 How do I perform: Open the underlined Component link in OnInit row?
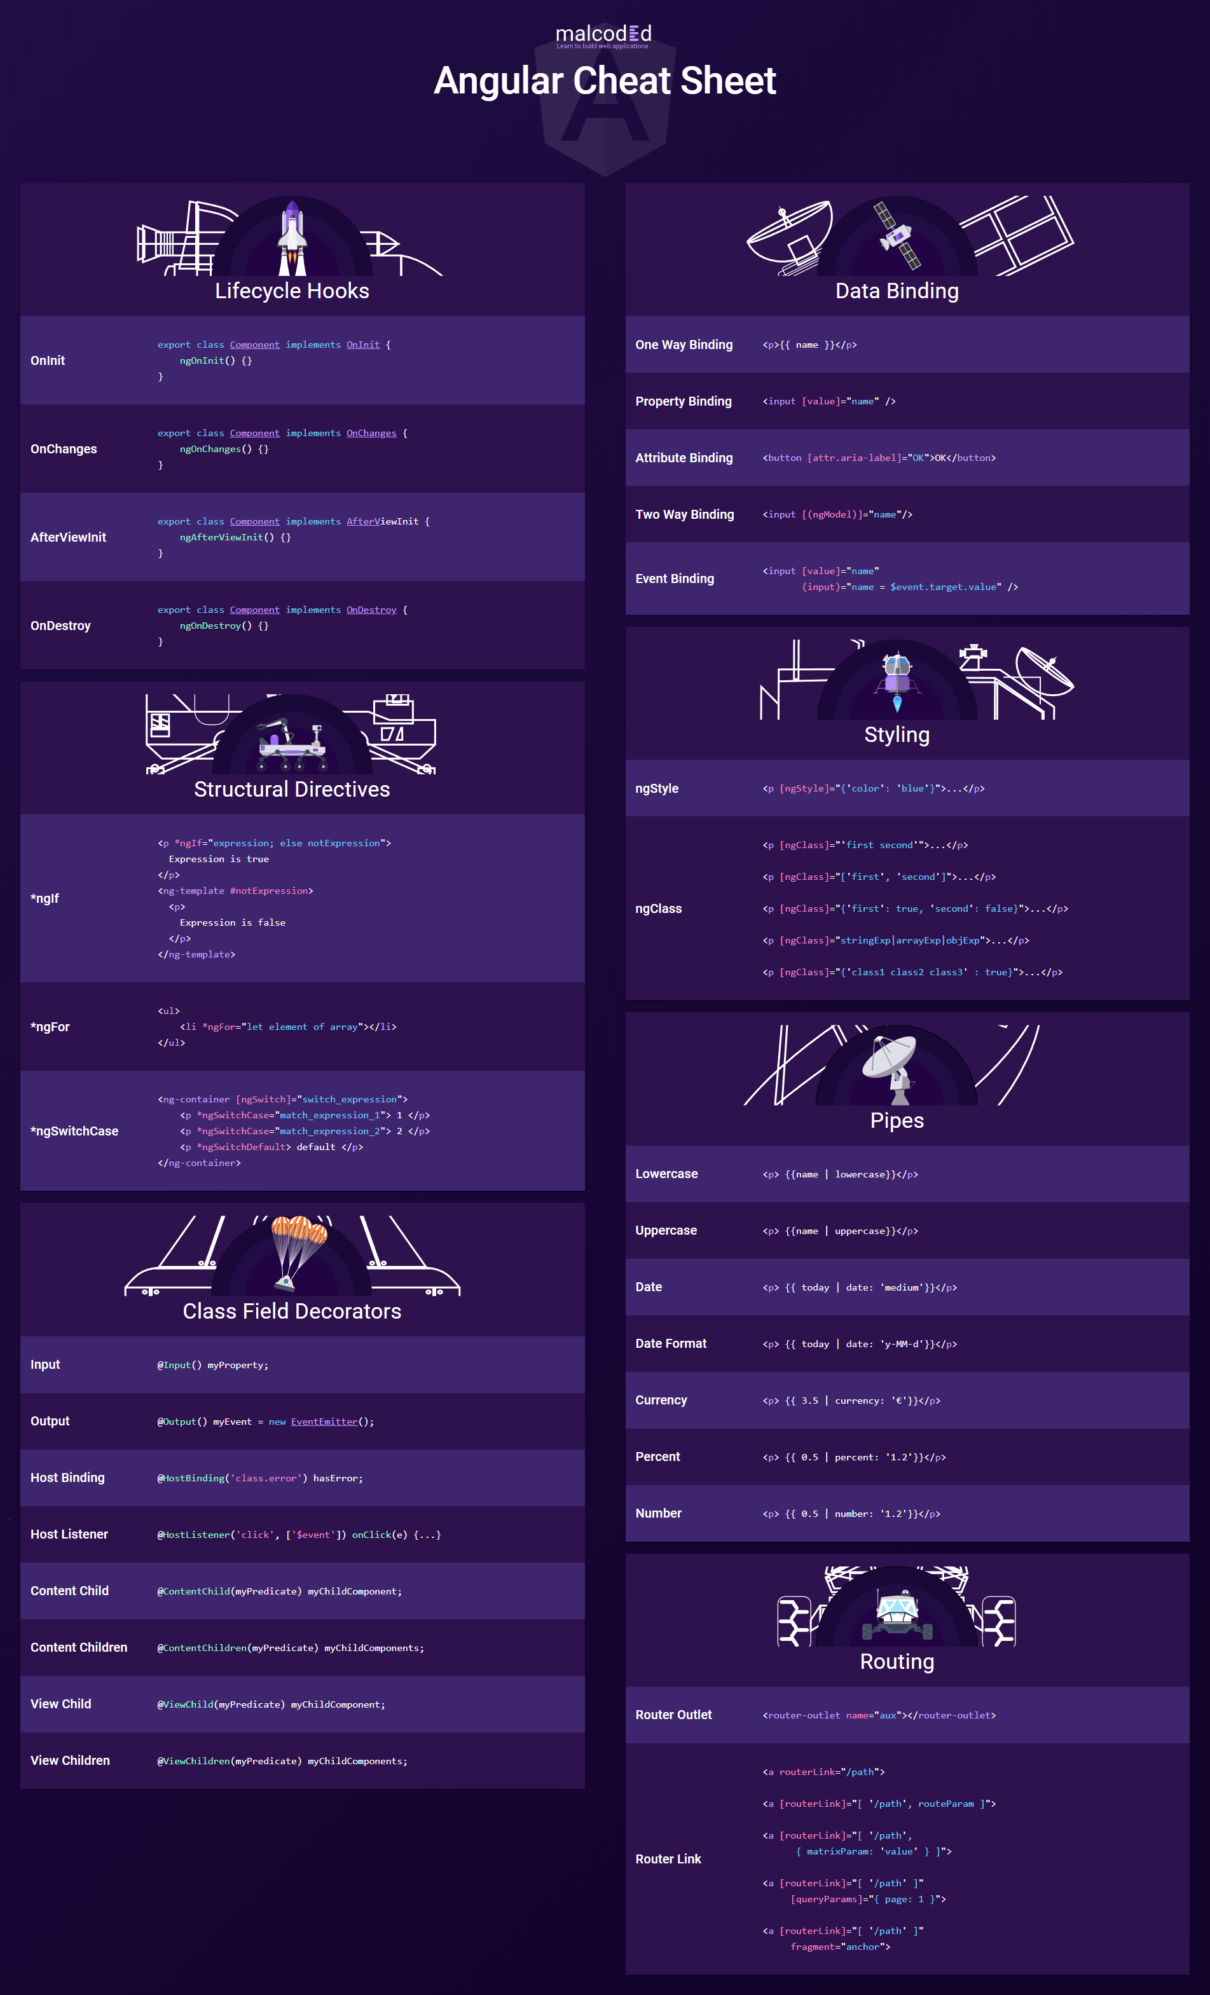(254, 345)
